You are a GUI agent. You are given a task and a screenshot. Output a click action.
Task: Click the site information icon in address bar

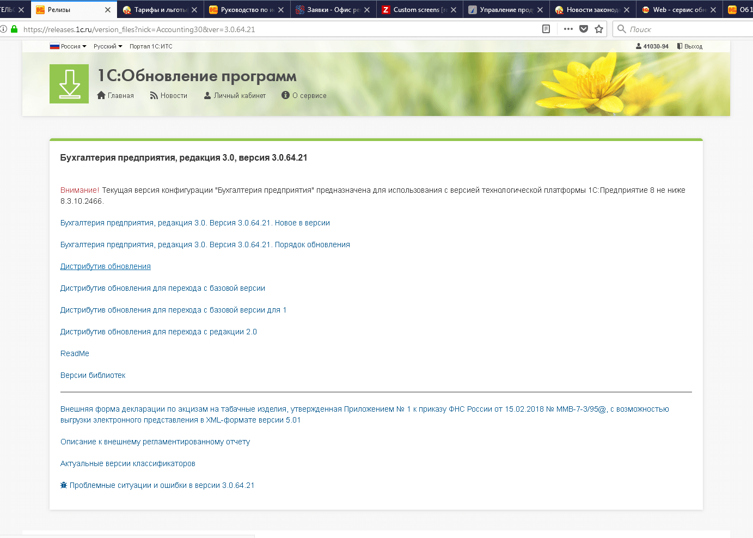coord(3,29)
